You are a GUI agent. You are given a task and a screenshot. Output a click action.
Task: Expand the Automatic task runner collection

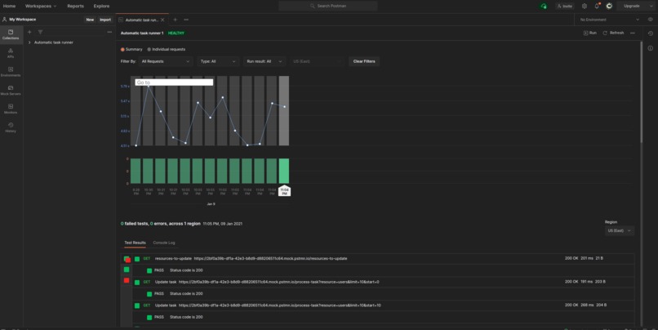(x=29, y=42)
